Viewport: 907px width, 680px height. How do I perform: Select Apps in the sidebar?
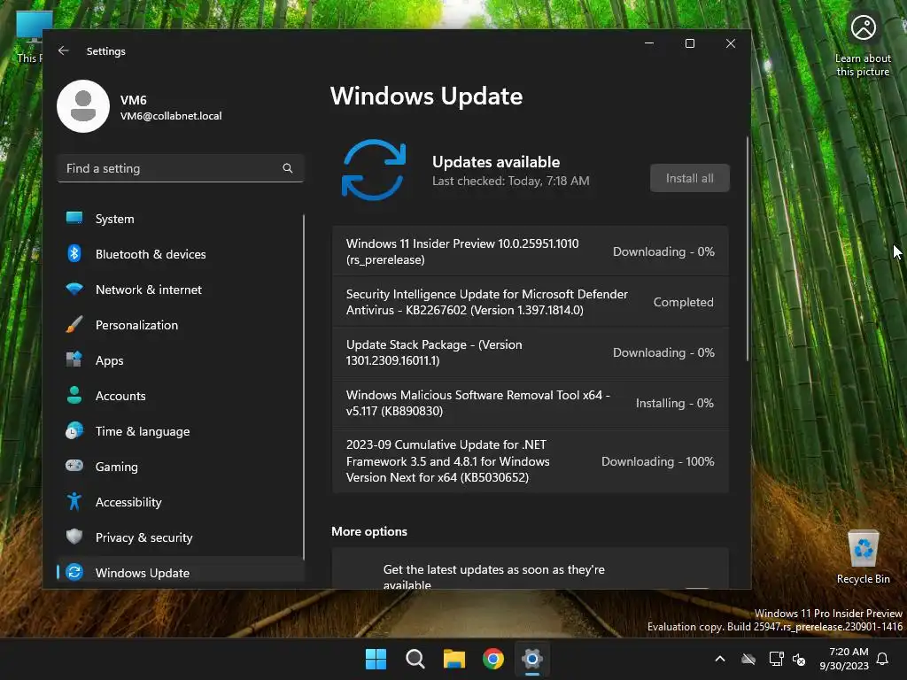click(x=181, y=360)
